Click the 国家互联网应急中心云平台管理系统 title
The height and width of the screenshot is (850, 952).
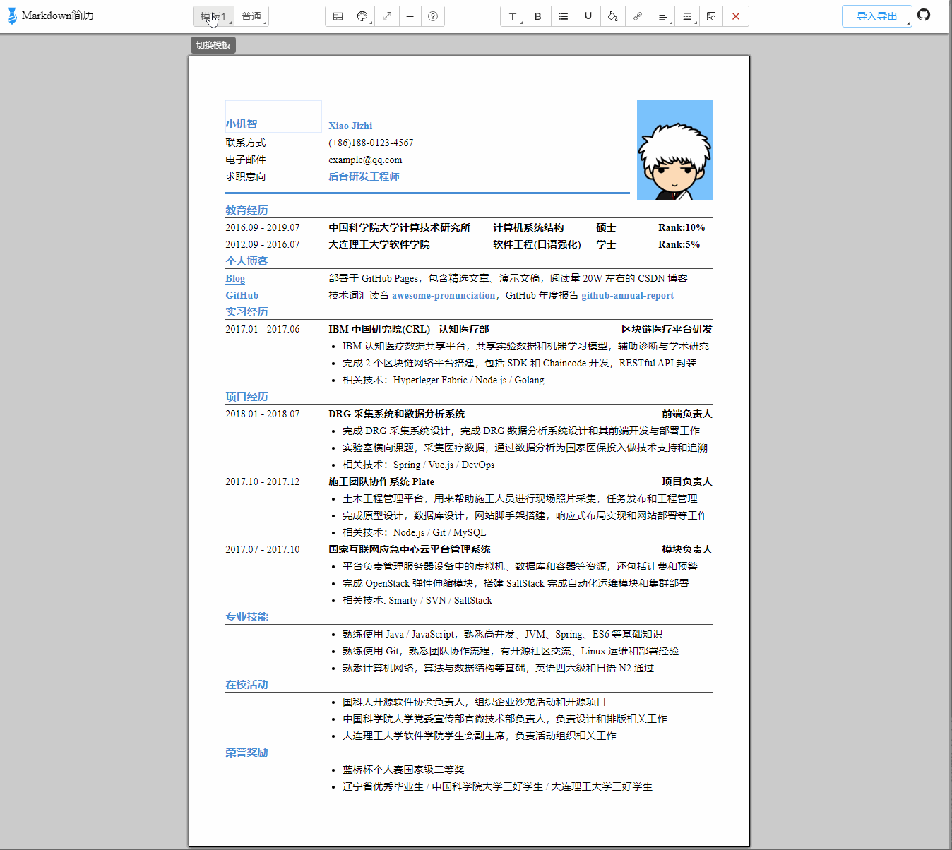(409, 549)
